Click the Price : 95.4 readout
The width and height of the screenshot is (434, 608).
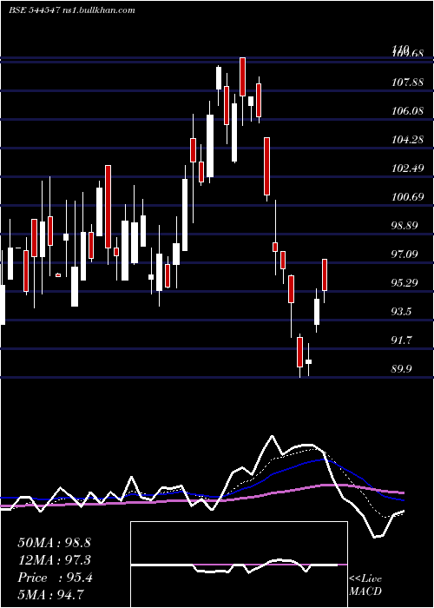pyautogui.click(x=55, y=578)
